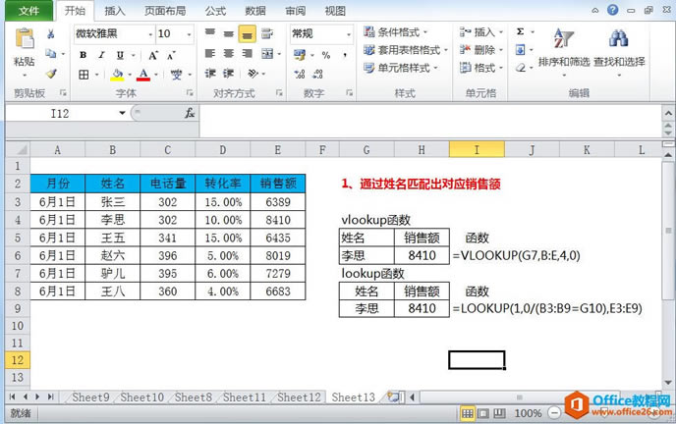
Task: Select column I header
Action: tap(477, 150)
